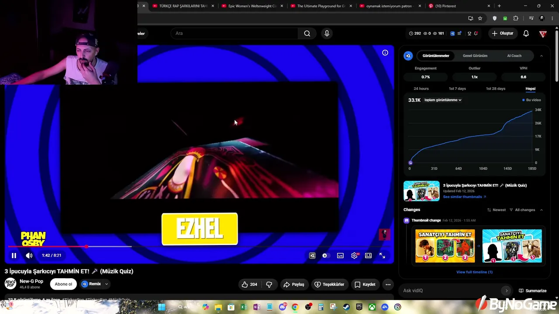Open vidIQ list icon in toolbar

459,34
